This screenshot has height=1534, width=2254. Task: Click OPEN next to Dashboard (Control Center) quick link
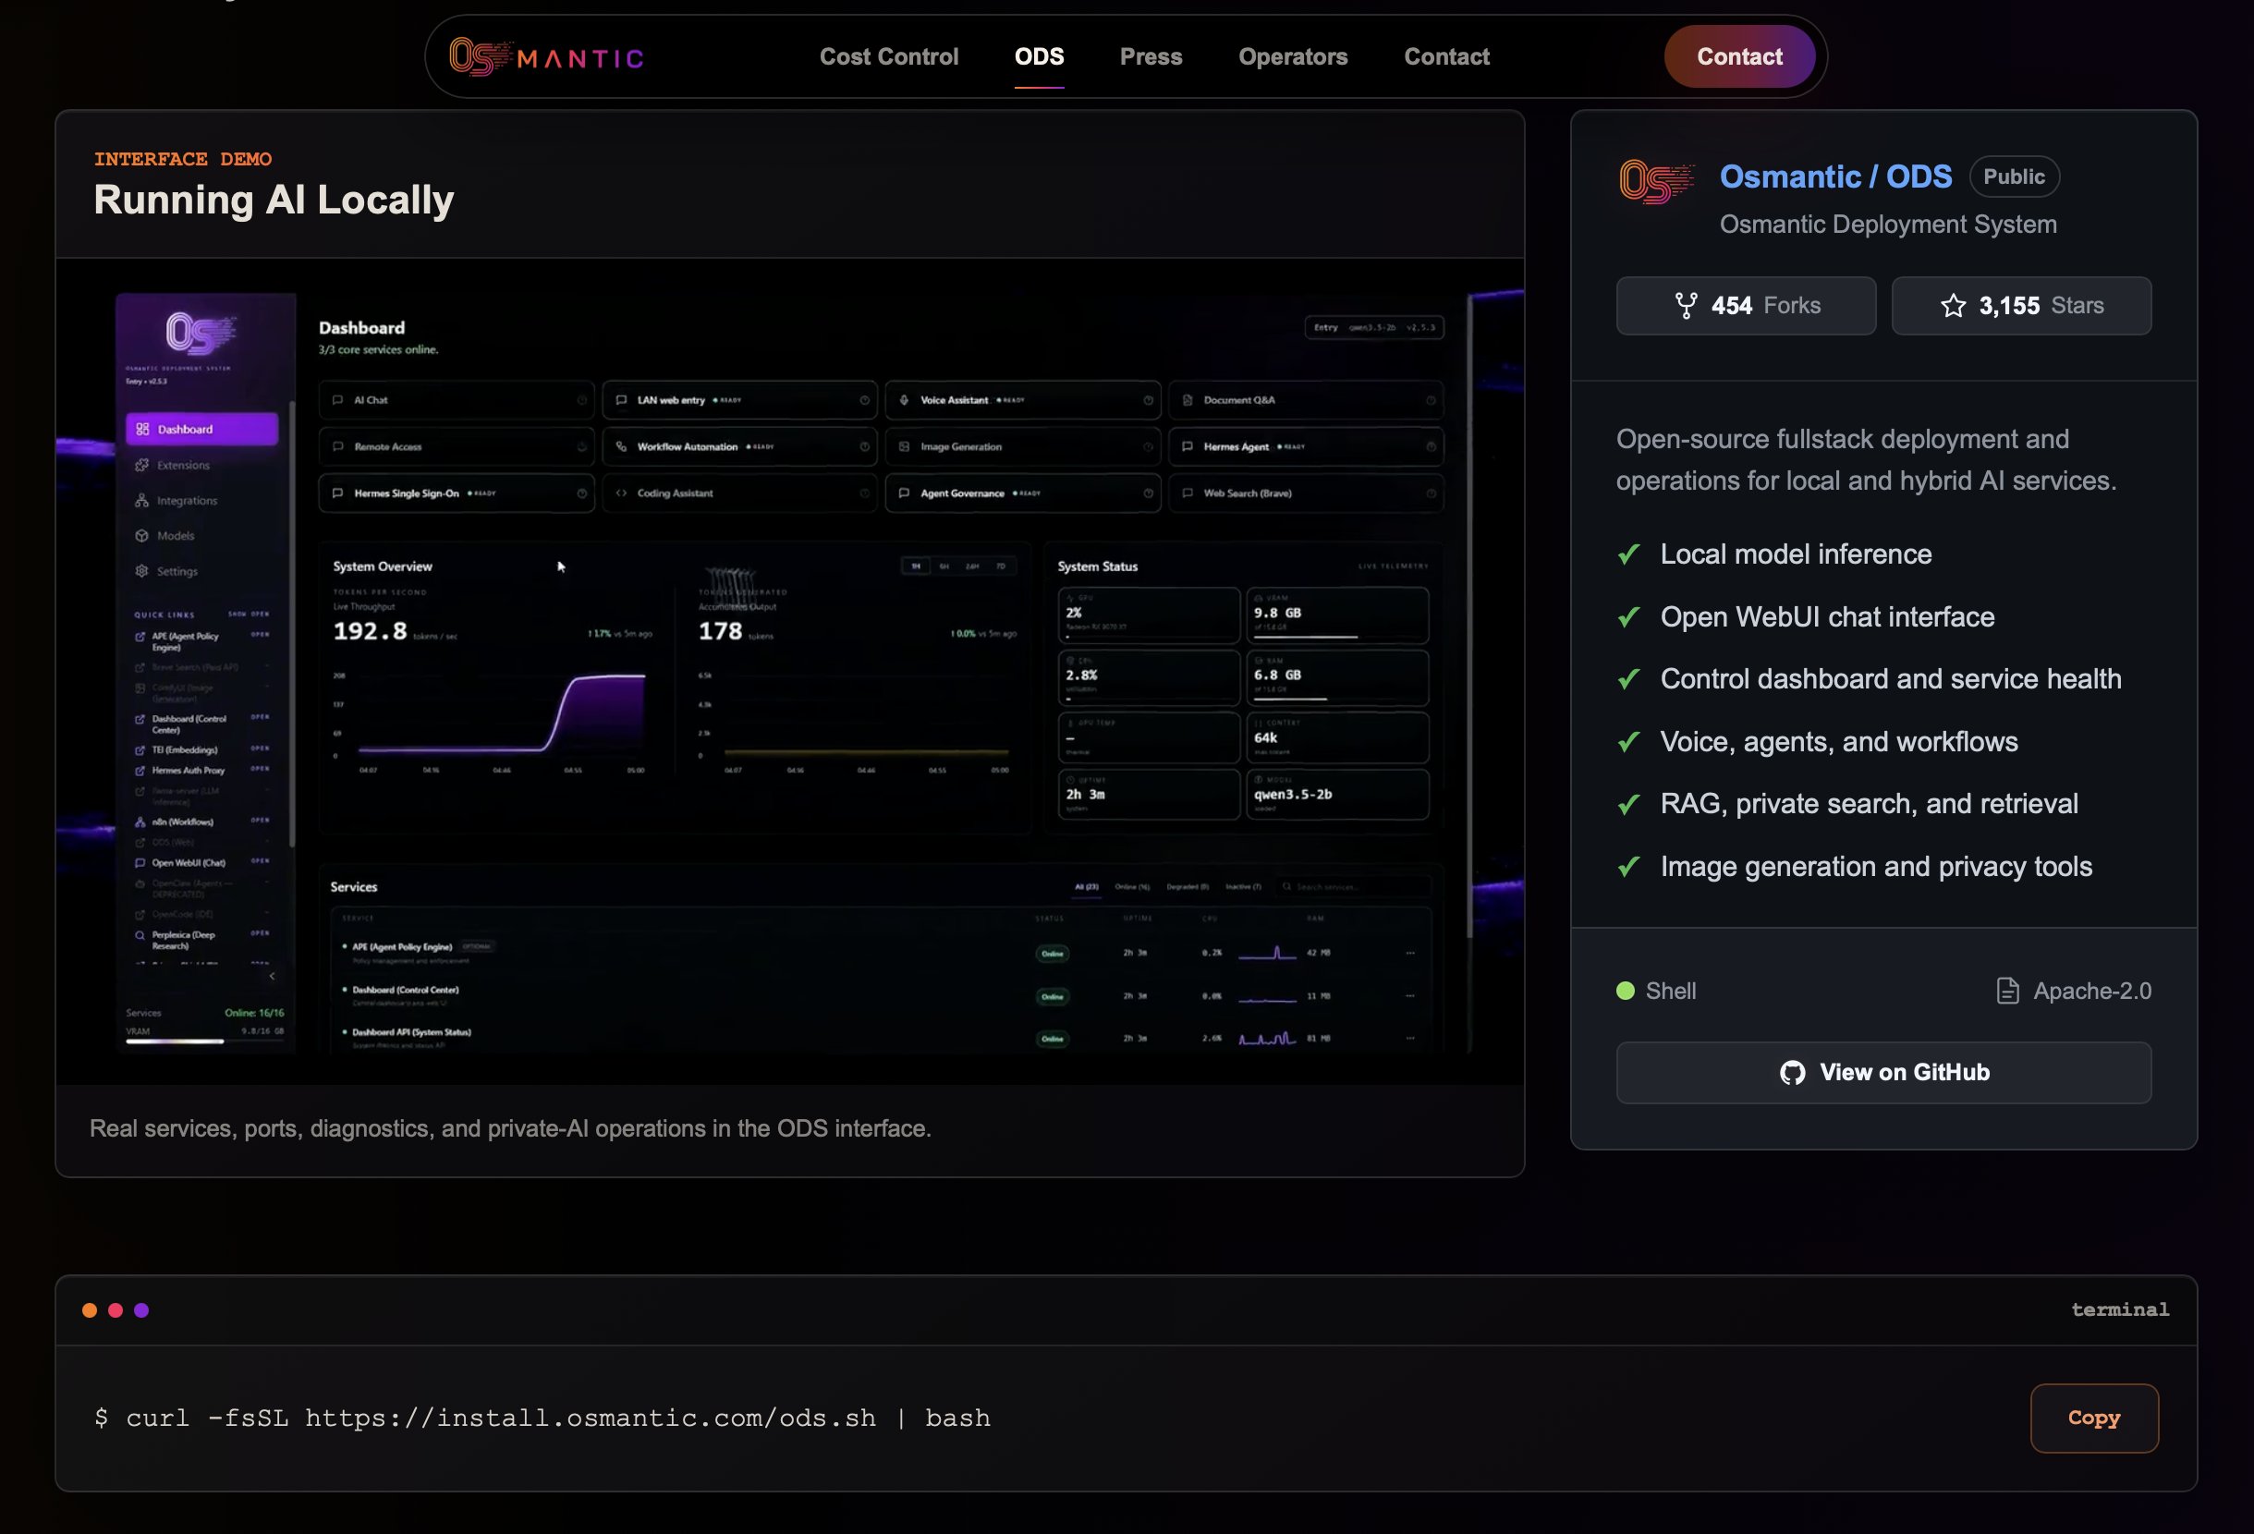tap(260, 717)
